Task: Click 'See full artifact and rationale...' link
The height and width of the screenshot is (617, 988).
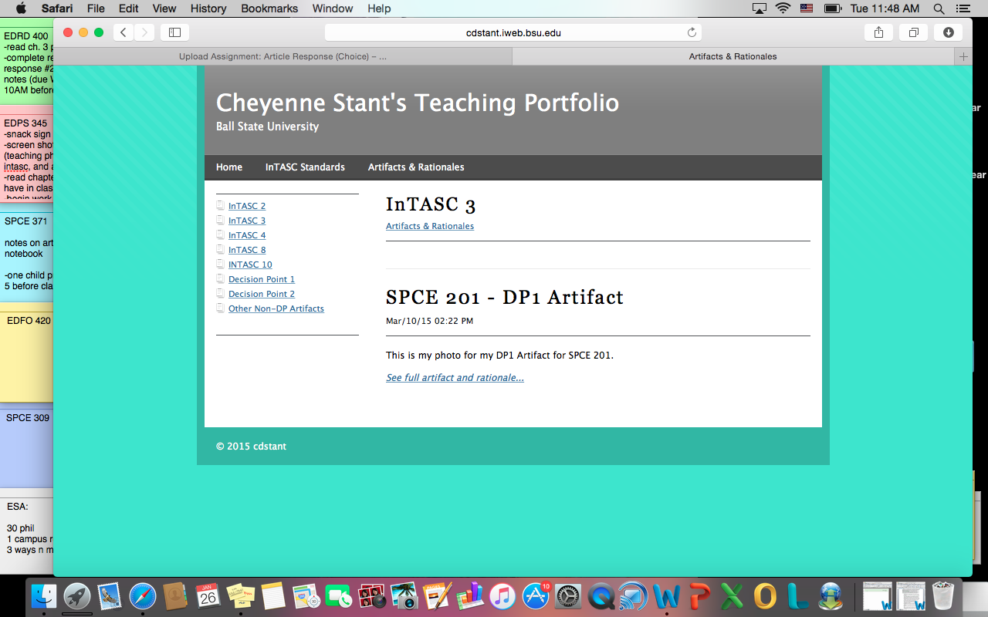Action: click(455, 378)
